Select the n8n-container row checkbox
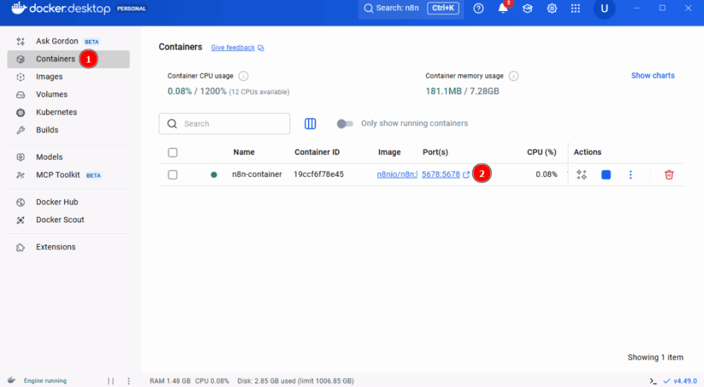The width and height of the screenshot is (704, 387). click(x=173, y=175)
